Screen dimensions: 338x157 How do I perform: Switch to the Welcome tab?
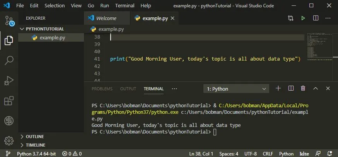click(107, 18)
